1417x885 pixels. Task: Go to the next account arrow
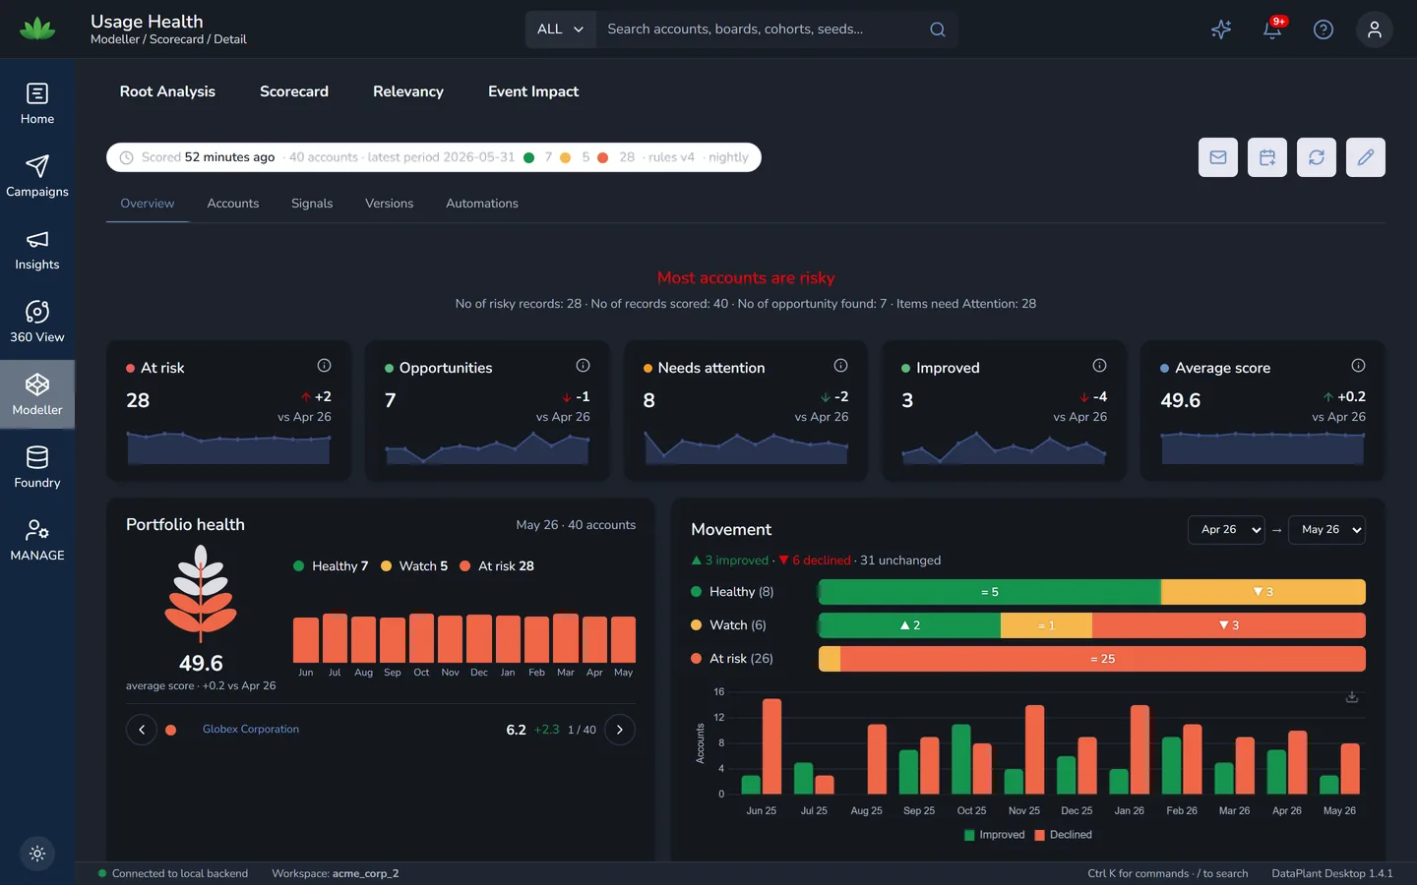[x=620, y=730]
